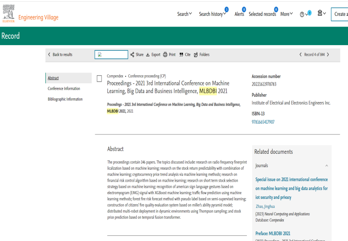Viewport: 348px width, 241px height.
Task: Click the Record 4 of 844 text
Action: click(x=314, y=55)
